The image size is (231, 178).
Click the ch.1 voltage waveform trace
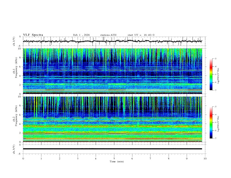pos(112,41)
